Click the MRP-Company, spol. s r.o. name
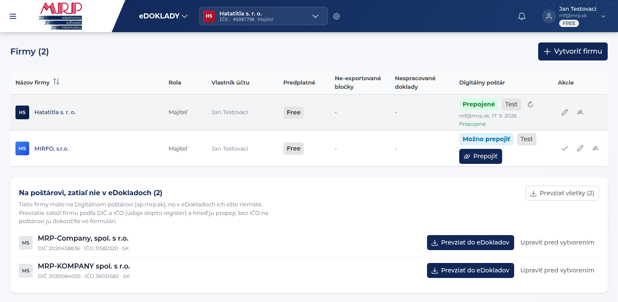 coord(83,238)
